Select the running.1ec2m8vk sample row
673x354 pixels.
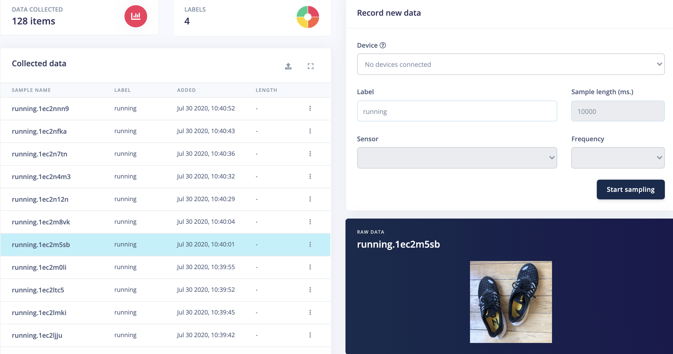click(41, 222)
